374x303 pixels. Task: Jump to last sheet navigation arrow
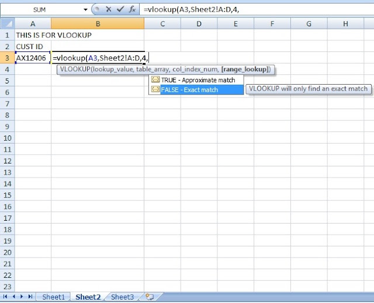(30, 297)
